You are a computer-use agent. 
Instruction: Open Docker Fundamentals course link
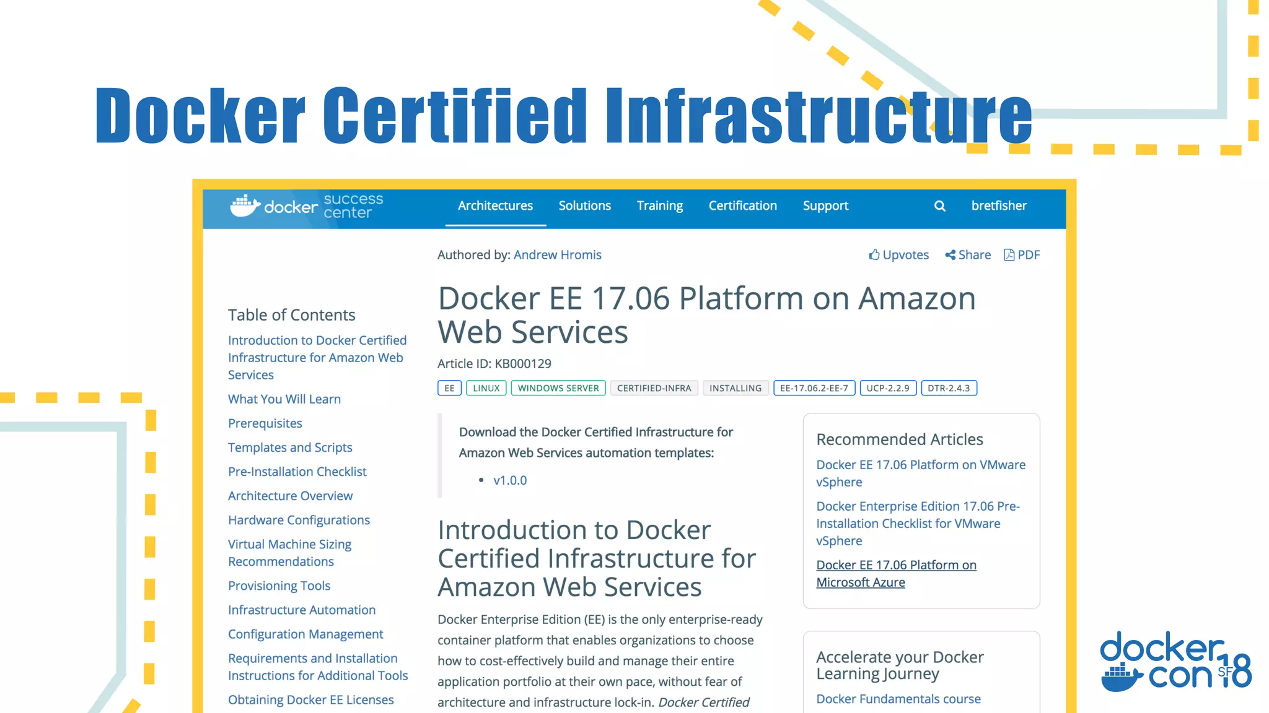click(898, 699)
